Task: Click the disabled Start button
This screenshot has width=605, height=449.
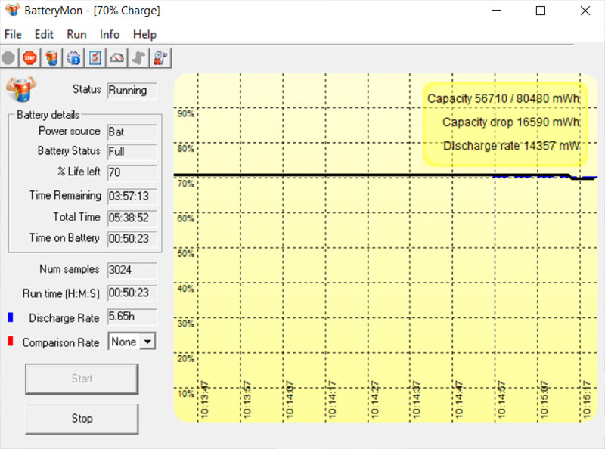Action: click(x=81, y=379)
